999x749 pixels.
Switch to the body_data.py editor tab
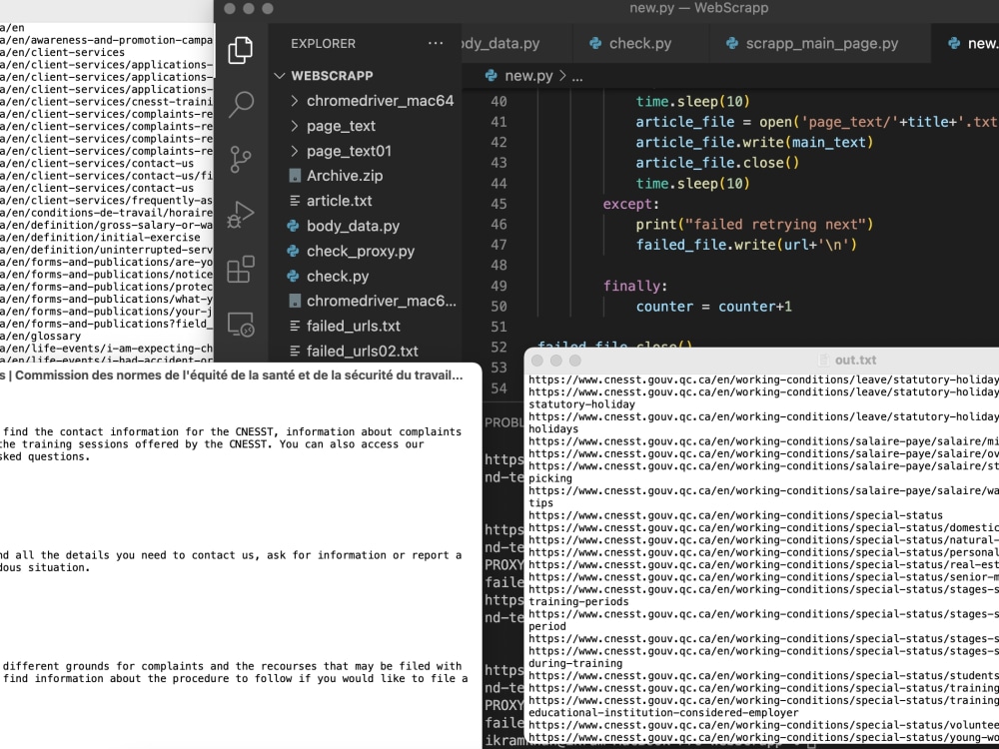(516, 43)
